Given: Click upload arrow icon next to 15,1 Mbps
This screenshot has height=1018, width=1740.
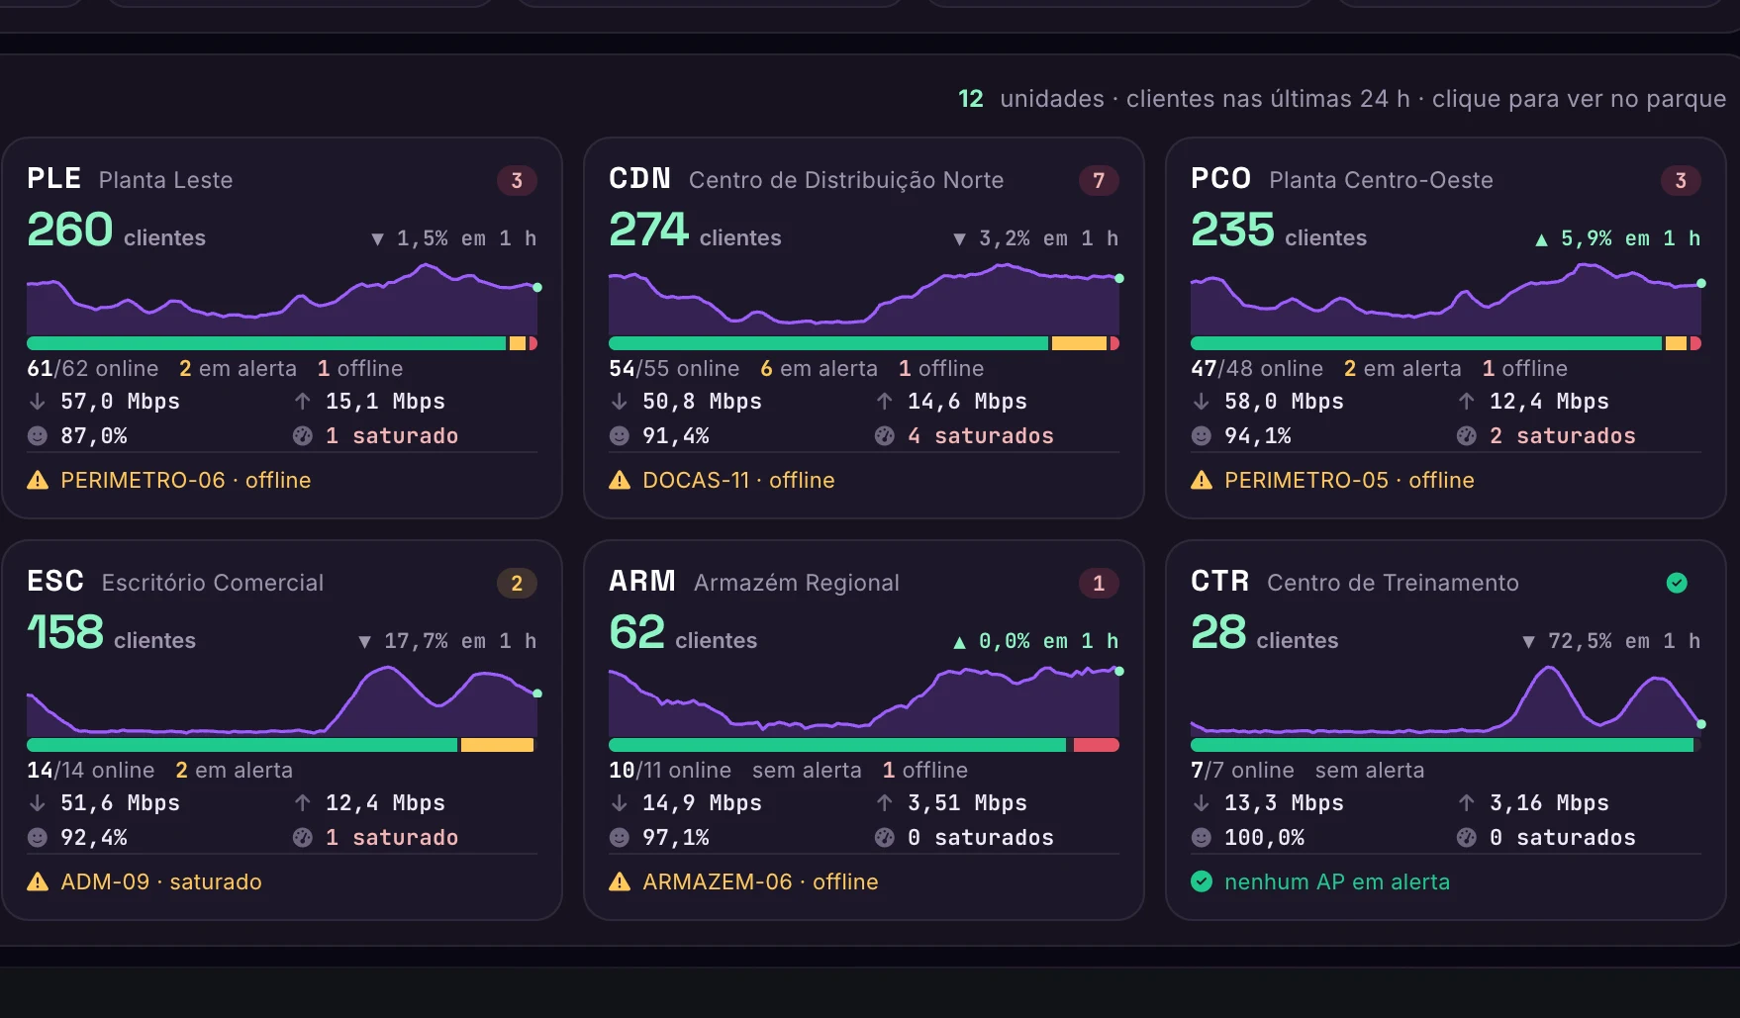Looking at the screenshot, I should 303,402.
